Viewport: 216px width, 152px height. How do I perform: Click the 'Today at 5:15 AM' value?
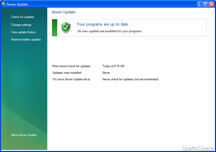[113, 66]
